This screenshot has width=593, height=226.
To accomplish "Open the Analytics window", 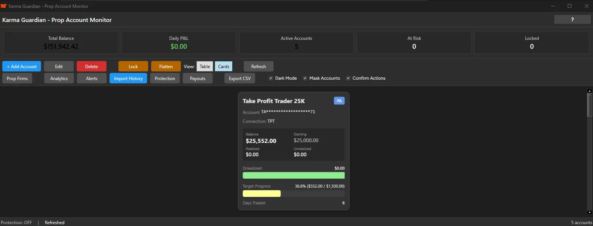I will [59, 78].
